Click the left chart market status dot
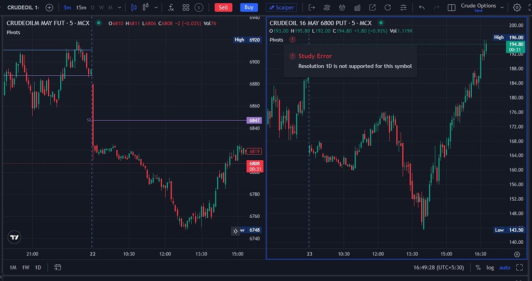 [x=98, y=23]
